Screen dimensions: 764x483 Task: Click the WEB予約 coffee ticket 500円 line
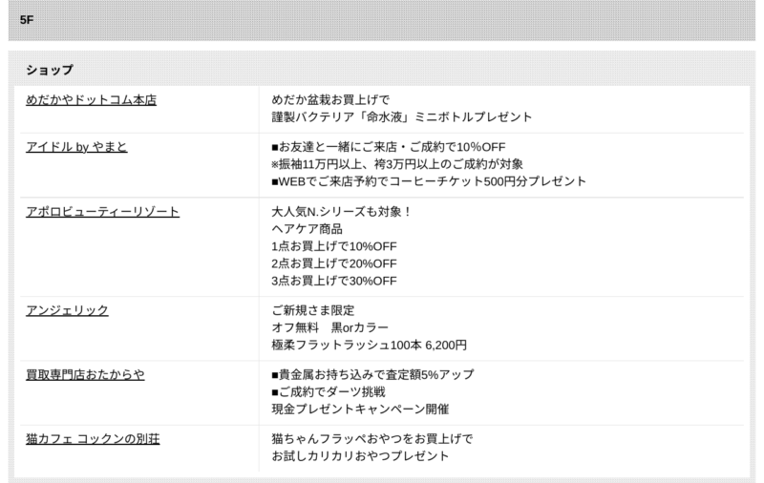click(429, 180)
